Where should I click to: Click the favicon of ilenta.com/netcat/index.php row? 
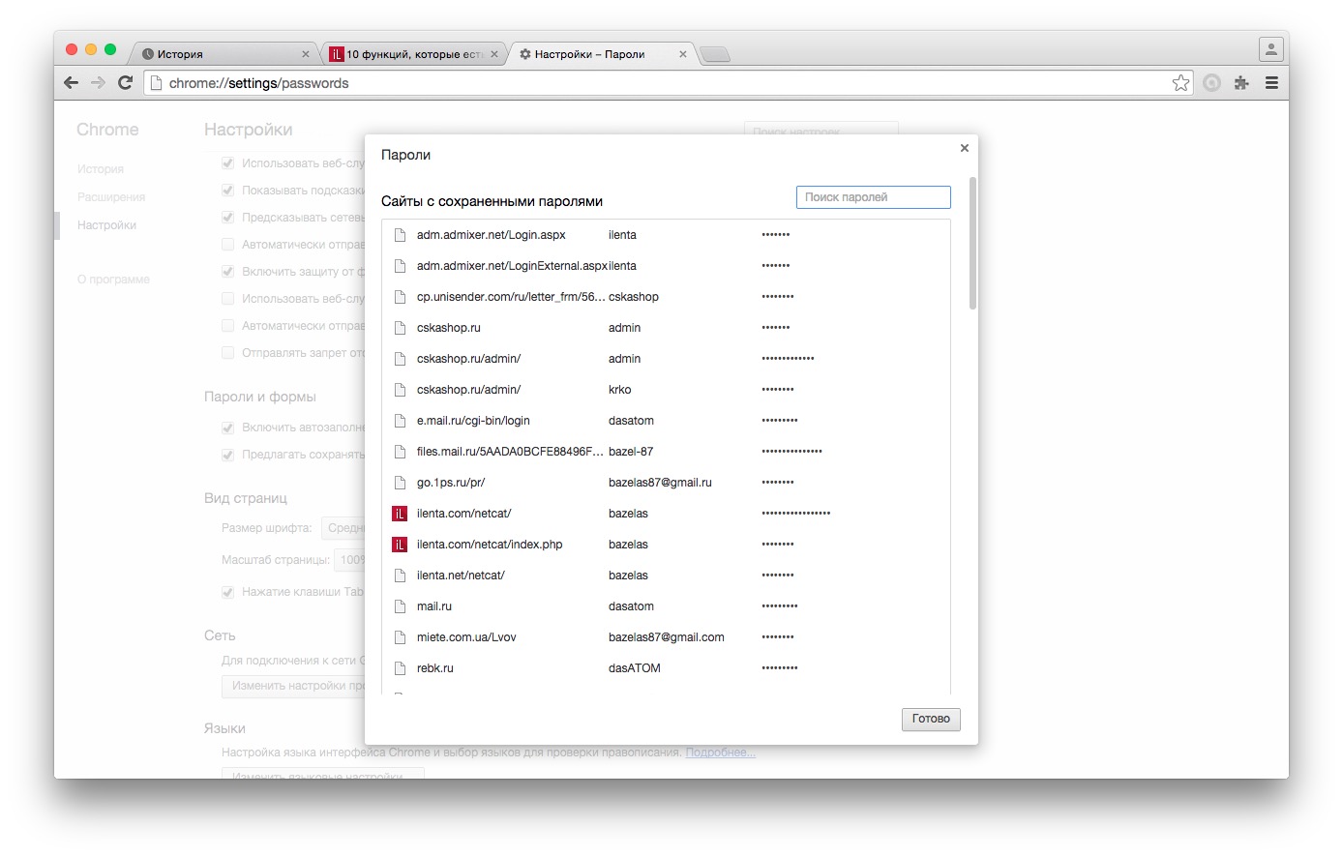(400, 545)
